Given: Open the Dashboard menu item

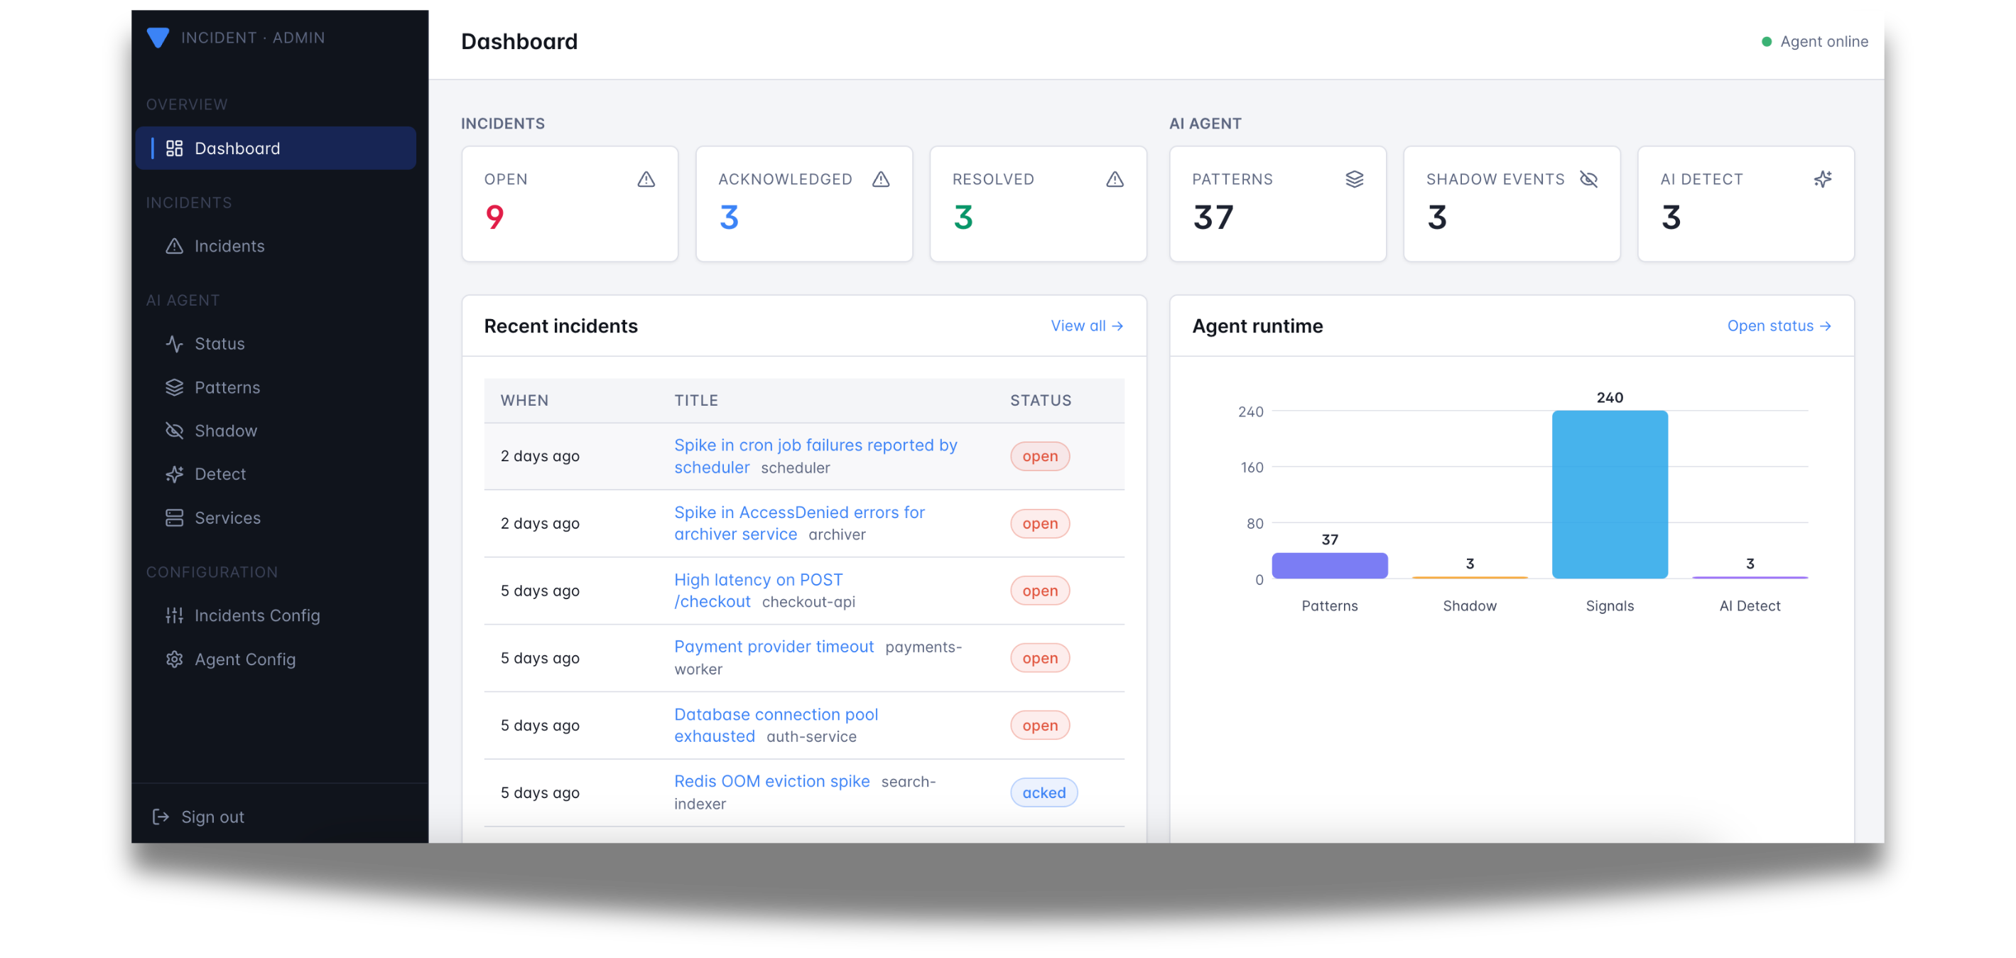Looking at the screenshot, I should [276, 148].
